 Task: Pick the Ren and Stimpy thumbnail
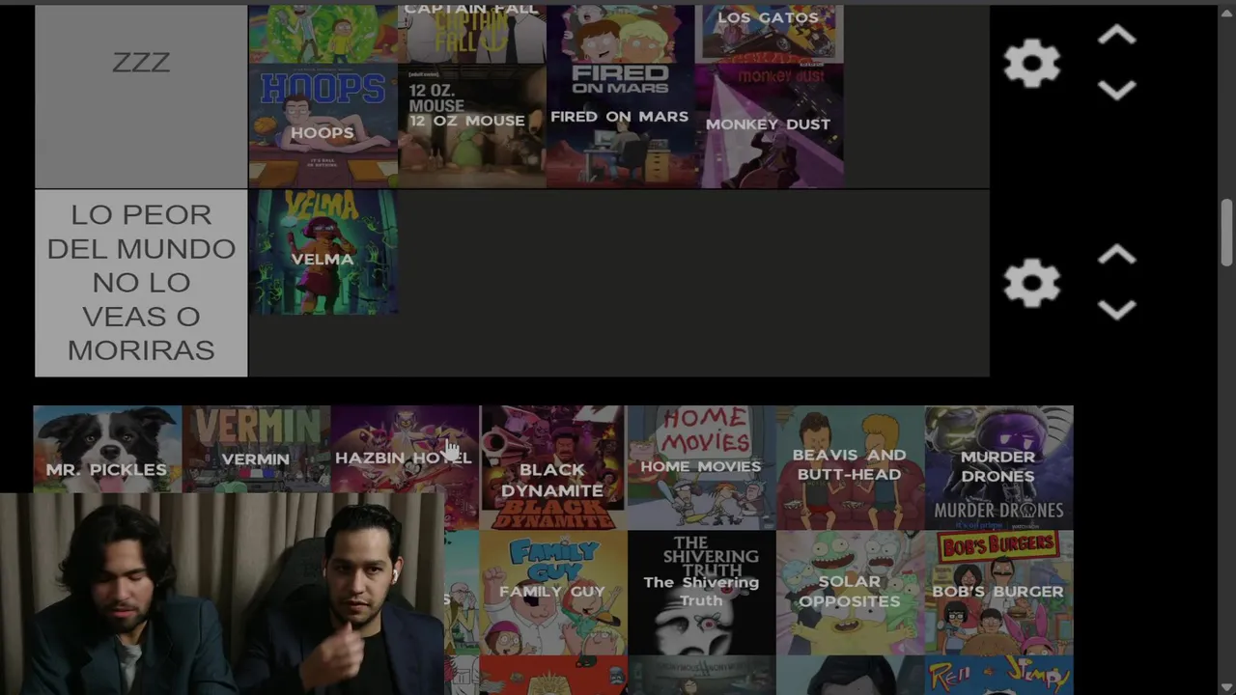coord(998,676)
